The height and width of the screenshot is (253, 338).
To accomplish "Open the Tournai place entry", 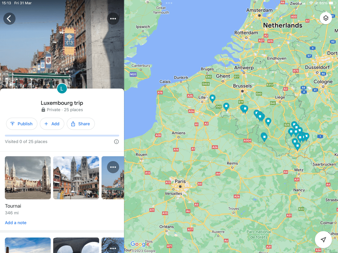I will [13, 206].
